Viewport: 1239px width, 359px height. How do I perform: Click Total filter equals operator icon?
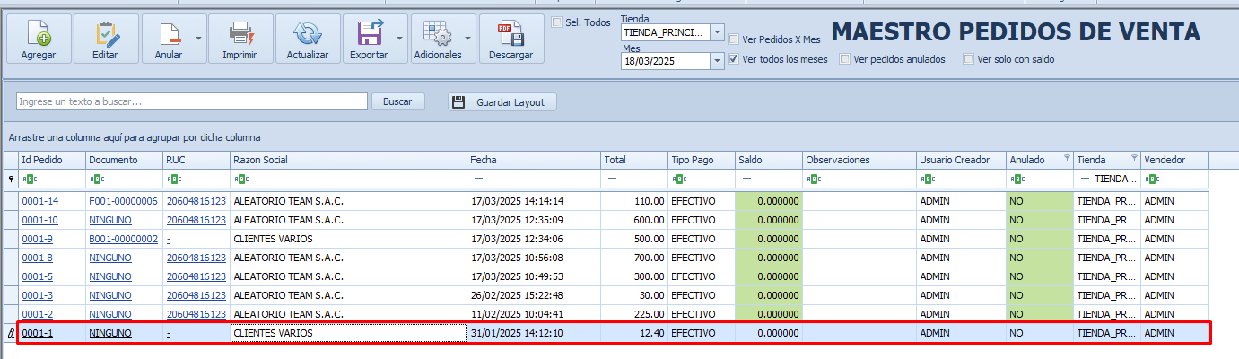[x=612, y=179]
